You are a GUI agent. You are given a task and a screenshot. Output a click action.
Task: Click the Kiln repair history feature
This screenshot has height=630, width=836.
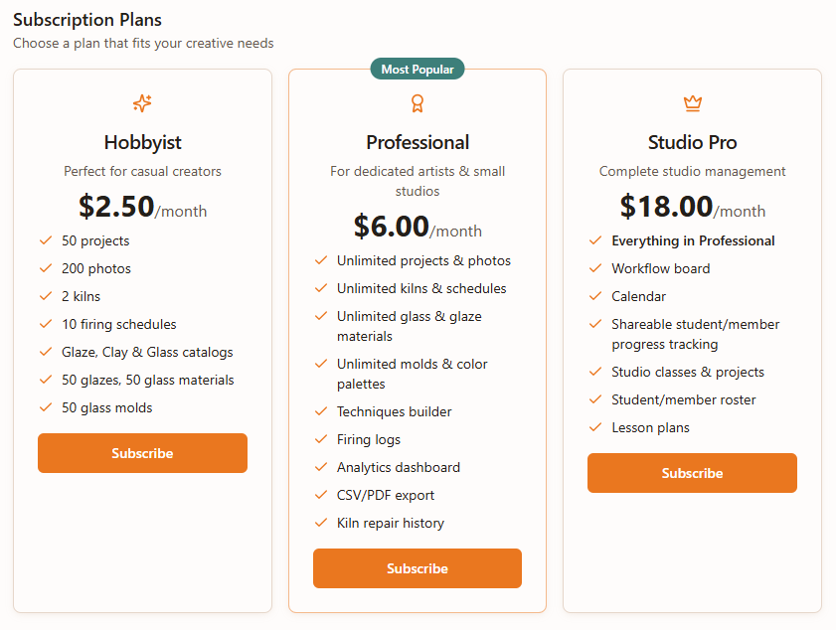click(x=390, y=523)
